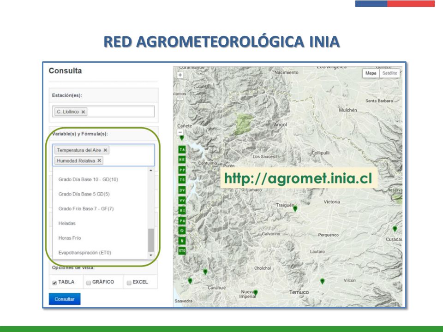
Task: Submit the query with Consultar
Action: (65, 299)
